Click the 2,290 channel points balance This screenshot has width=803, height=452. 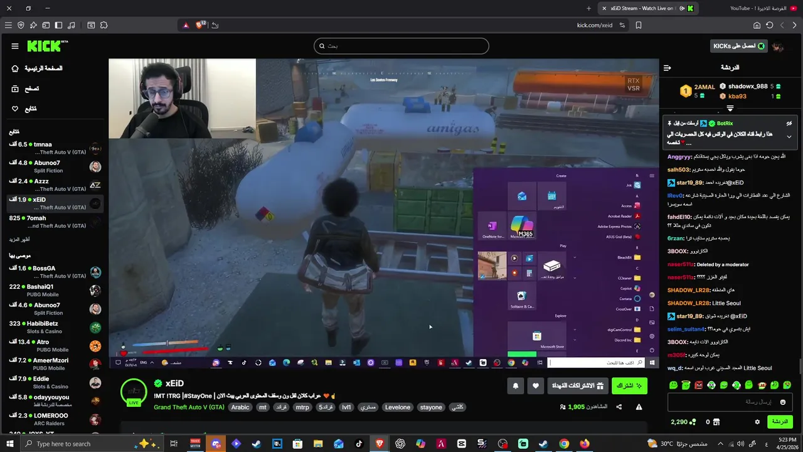pyautogui.click(x=683, y=422)
